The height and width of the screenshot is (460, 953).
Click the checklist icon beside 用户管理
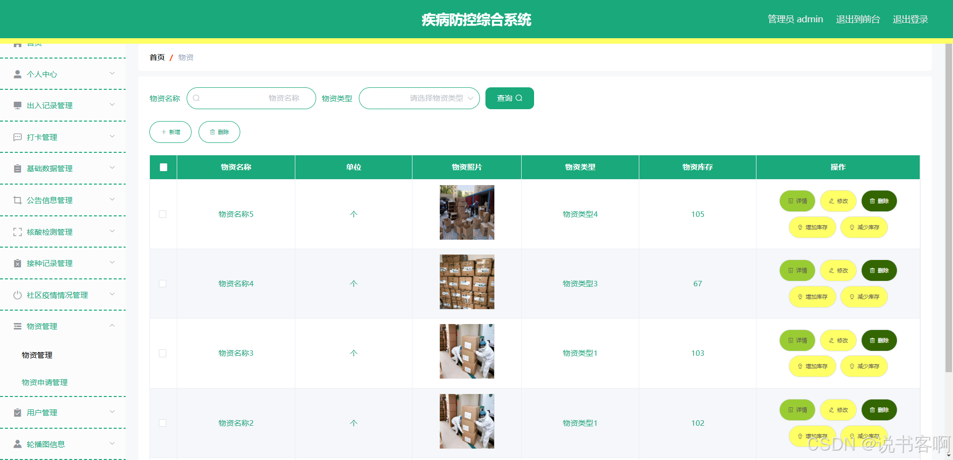click(x=17, y=412)
